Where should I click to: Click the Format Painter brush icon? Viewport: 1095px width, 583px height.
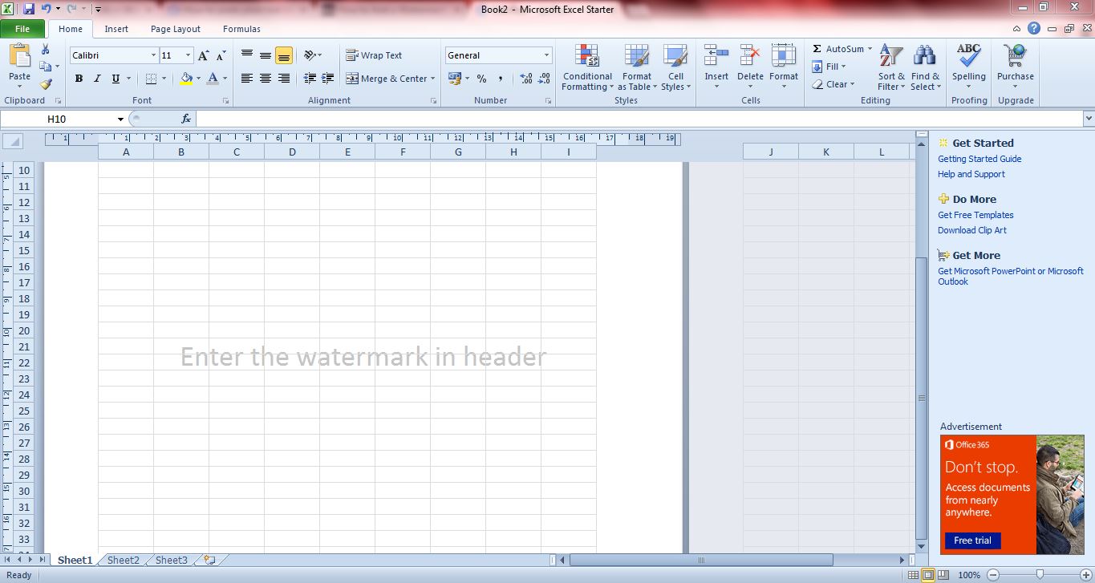(46, 84)
